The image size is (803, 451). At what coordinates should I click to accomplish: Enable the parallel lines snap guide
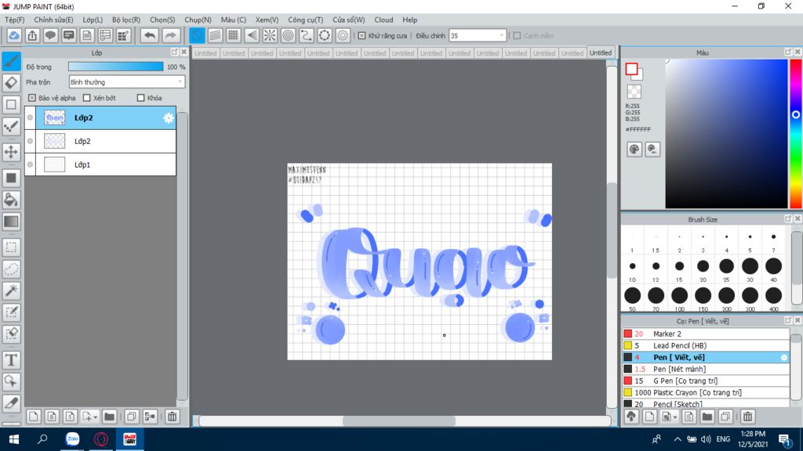click(x=215, y=35)
